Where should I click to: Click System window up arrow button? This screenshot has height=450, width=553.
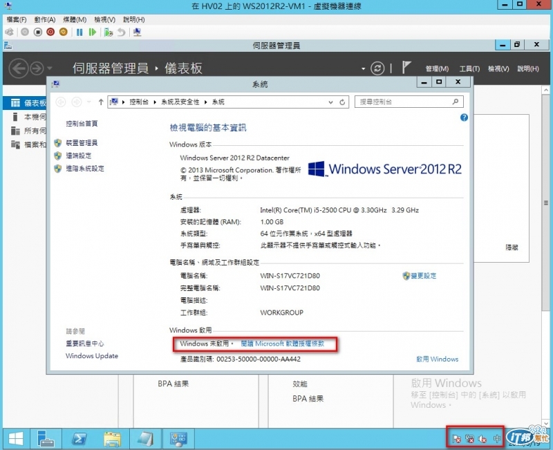coord(101,102)
